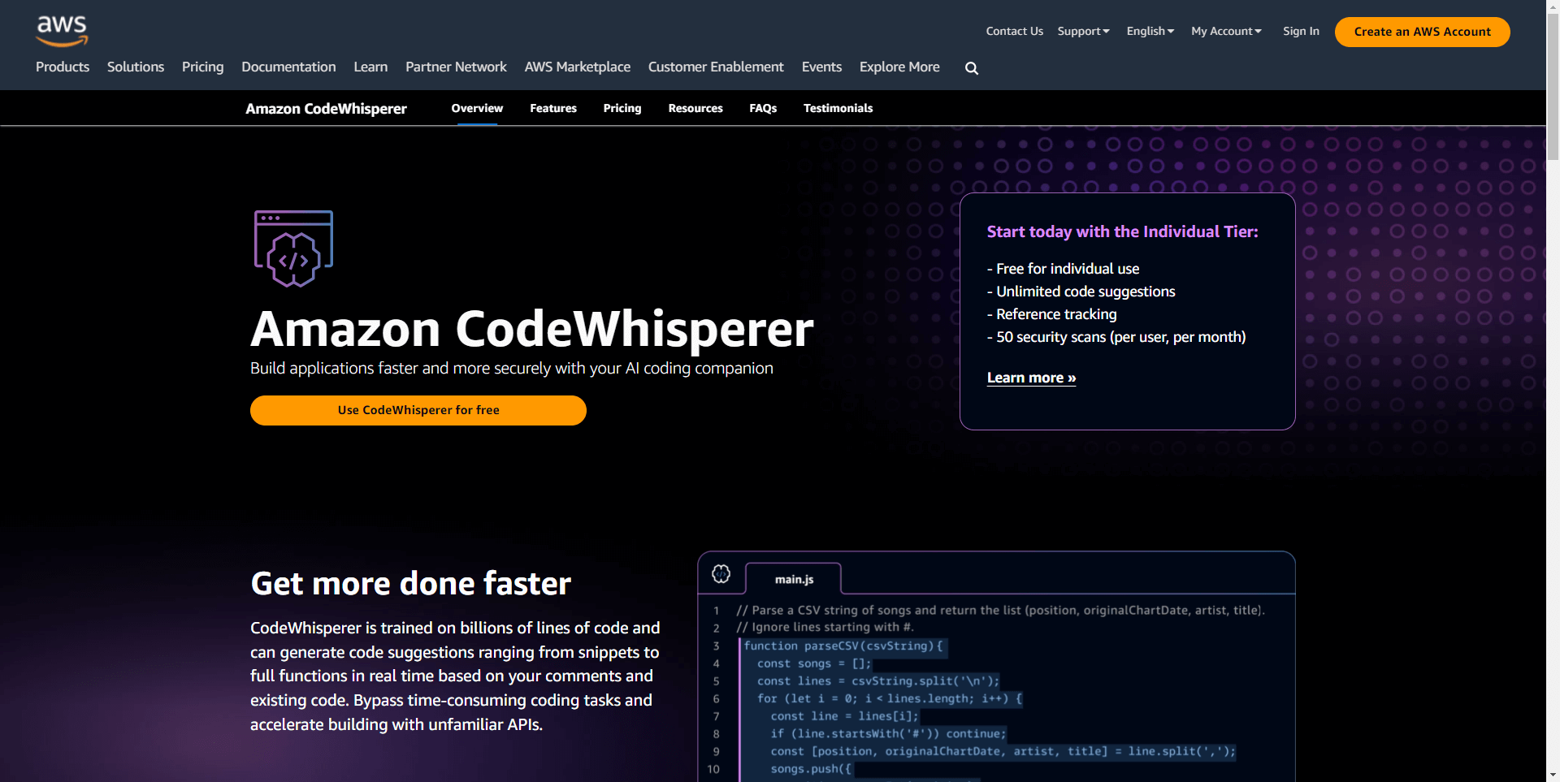This screenshot has height=782, width=1560.
Task: Click code line 'function parseCSV(csvString) {'
Action: coord(843,646)
